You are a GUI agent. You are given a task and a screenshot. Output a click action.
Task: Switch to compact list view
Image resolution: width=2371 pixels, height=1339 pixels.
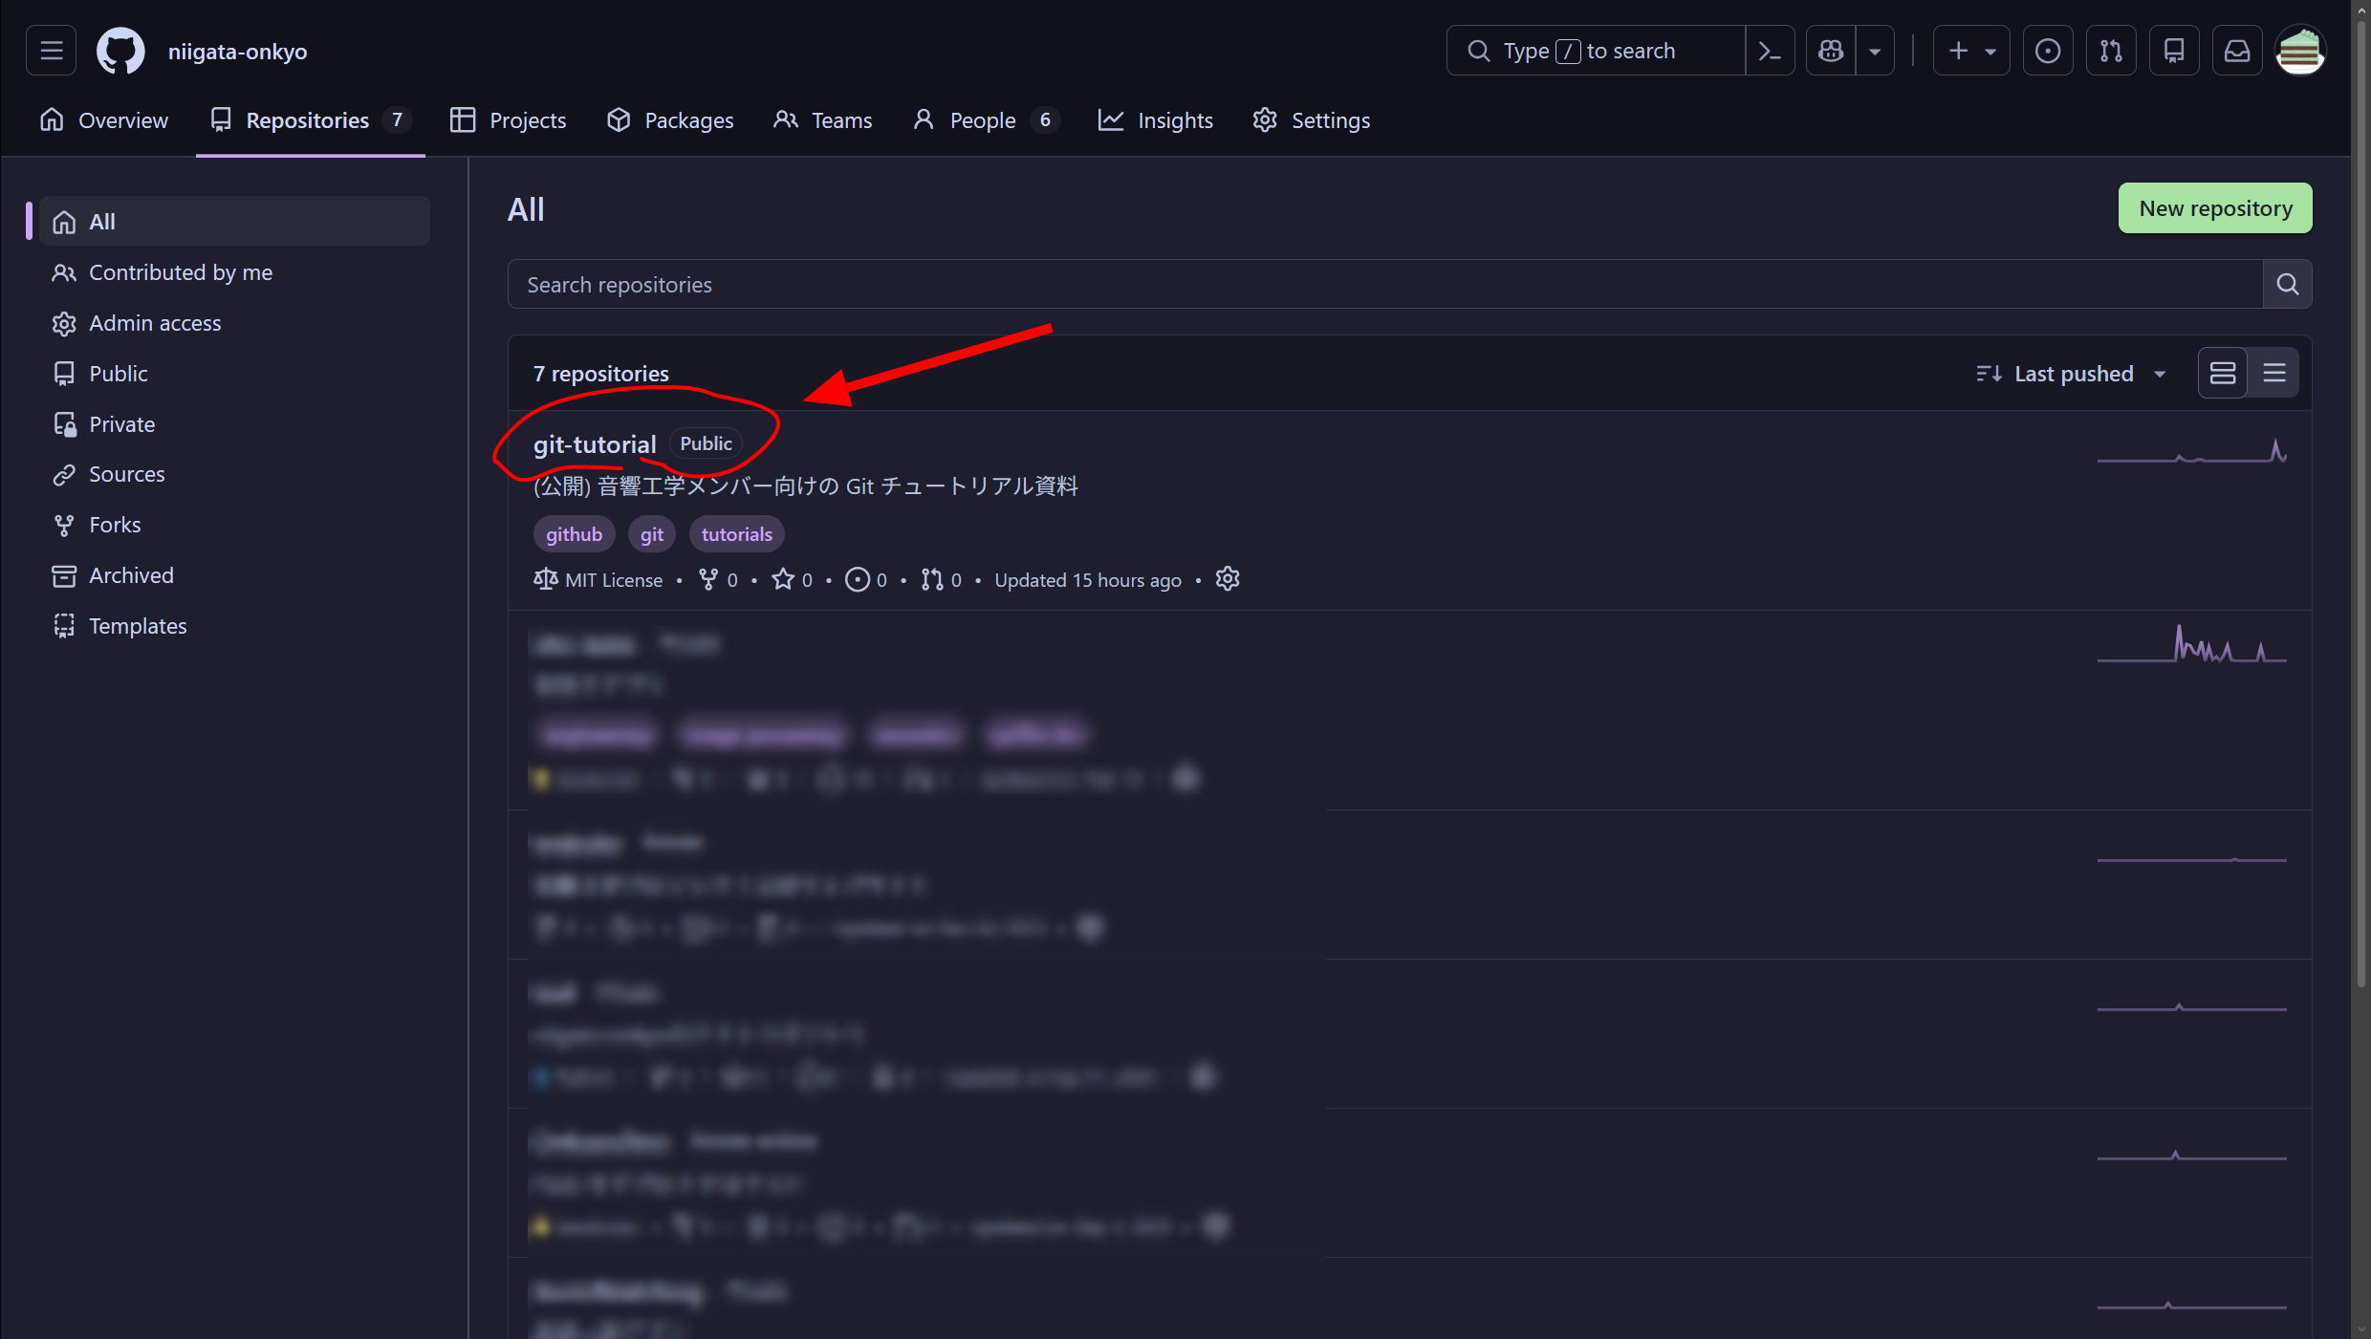click(2273, 373)
